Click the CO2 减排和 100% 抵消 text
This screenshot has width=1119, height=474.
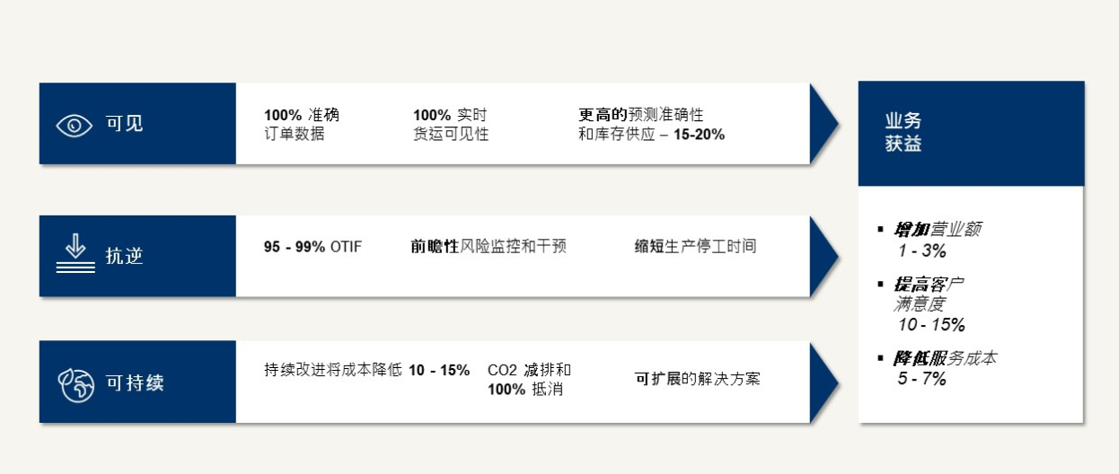click(529, 380)
